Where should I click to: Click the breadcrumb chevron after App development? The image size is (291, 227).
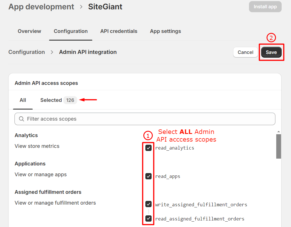81,7
